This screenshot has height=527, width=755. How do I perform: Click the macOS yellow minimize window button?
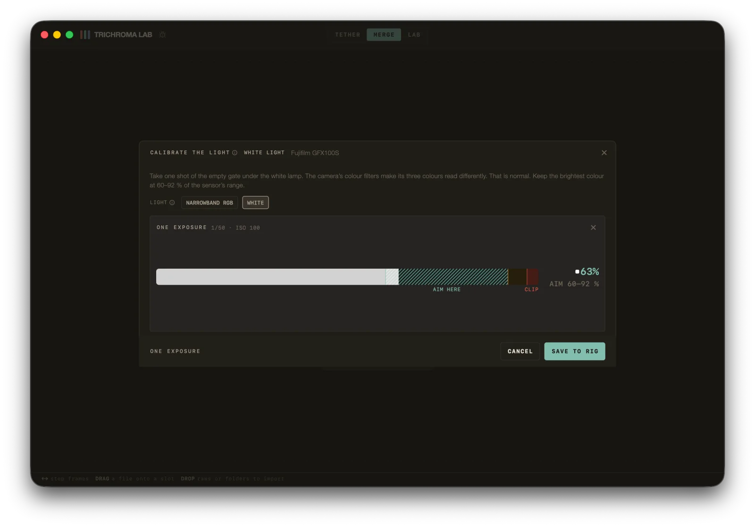tap(57, 35)
